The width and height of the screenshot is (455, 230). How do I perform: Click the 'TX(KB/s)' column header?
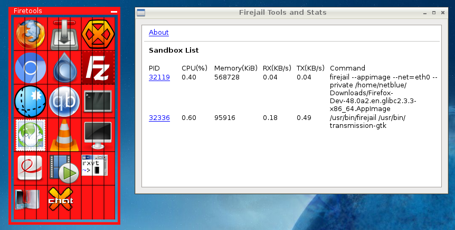pyautogui.click(x=310, y=68)
